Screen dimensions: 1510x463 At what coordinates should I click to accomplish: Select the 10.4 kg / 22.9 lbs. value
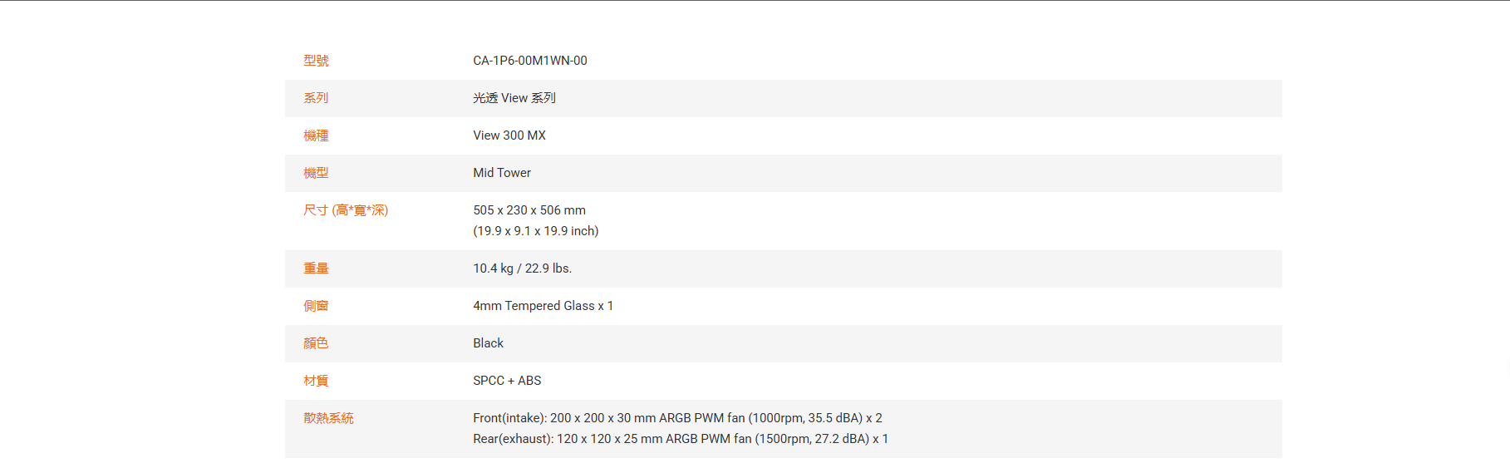coord(522,268)
